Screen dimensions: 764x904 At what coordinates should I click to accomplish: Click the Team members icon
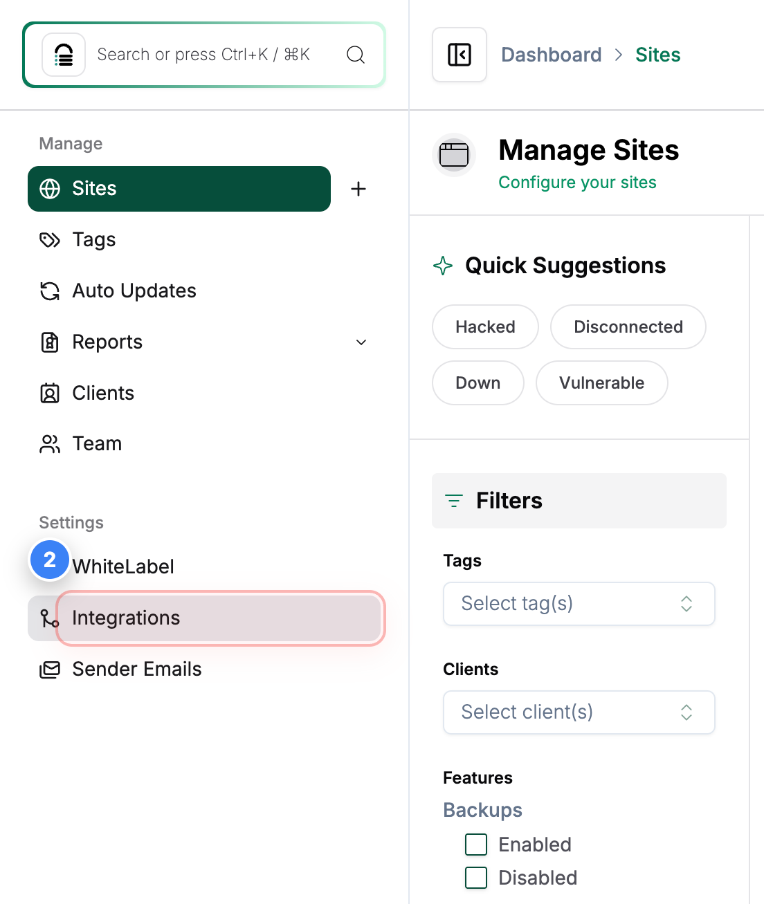pyautogui.click(x=49, y=443)
